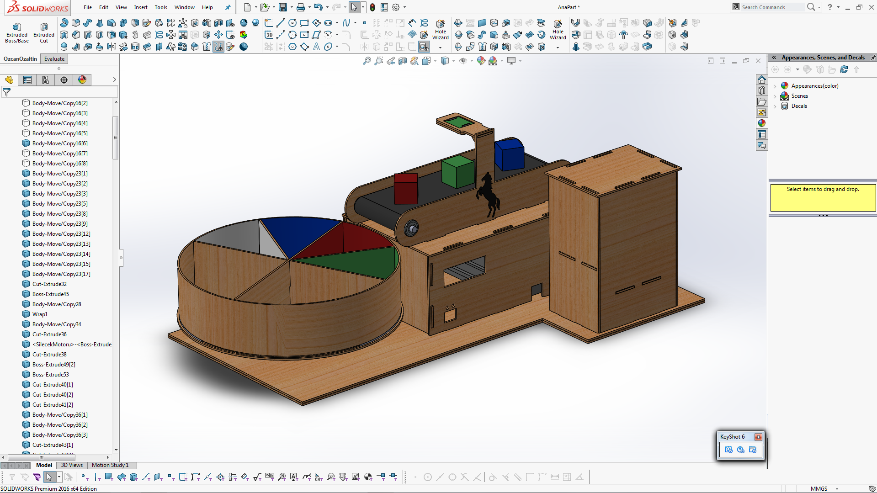Click the Extruded Cut tool
Image resolution: width=877 pixels, height=493 pixels.
(44, 32)
